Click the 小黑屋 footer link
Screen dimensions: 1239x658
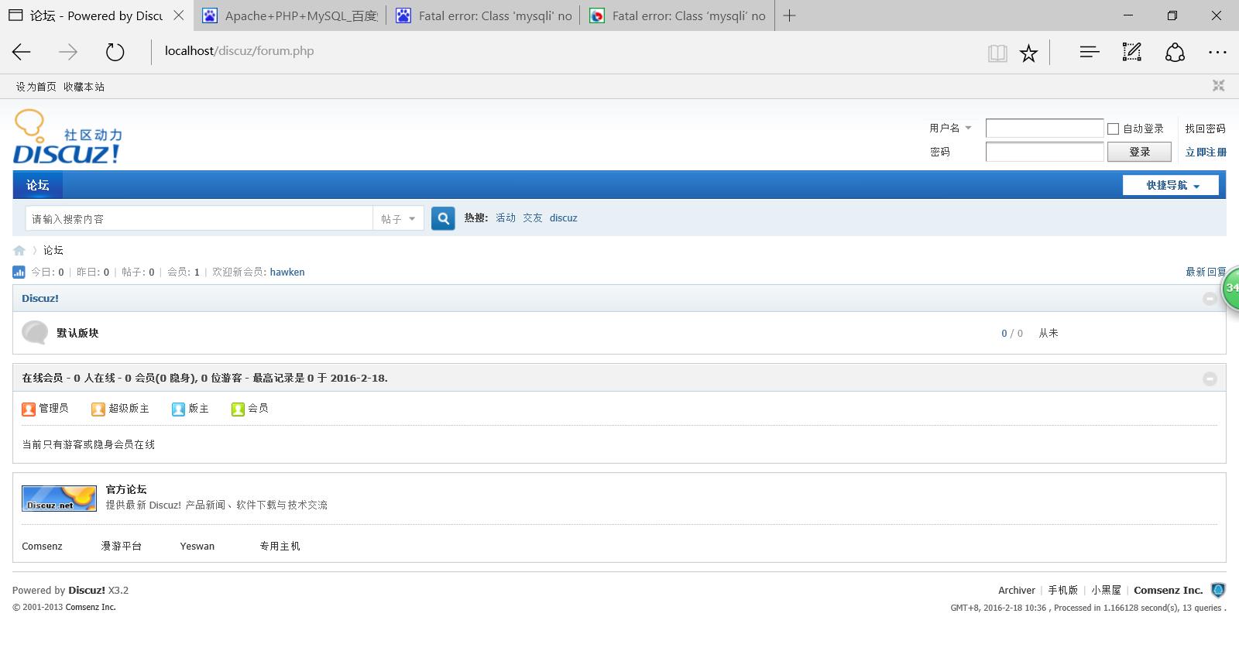tap(1107, 590)
